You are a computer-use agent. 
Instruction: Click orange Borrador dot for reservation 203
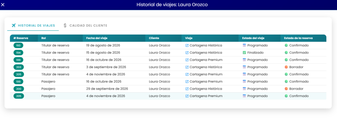[x=286, y=67]
